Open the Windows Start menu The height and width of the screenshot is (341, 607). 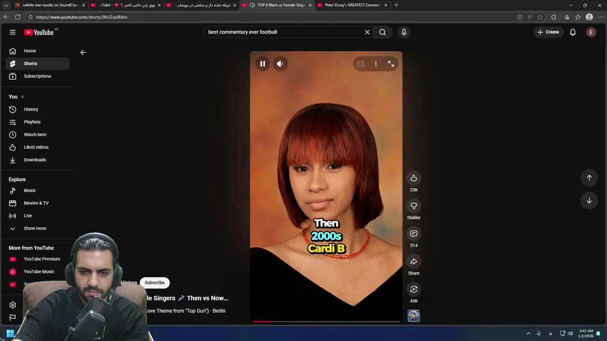point(10,333)
